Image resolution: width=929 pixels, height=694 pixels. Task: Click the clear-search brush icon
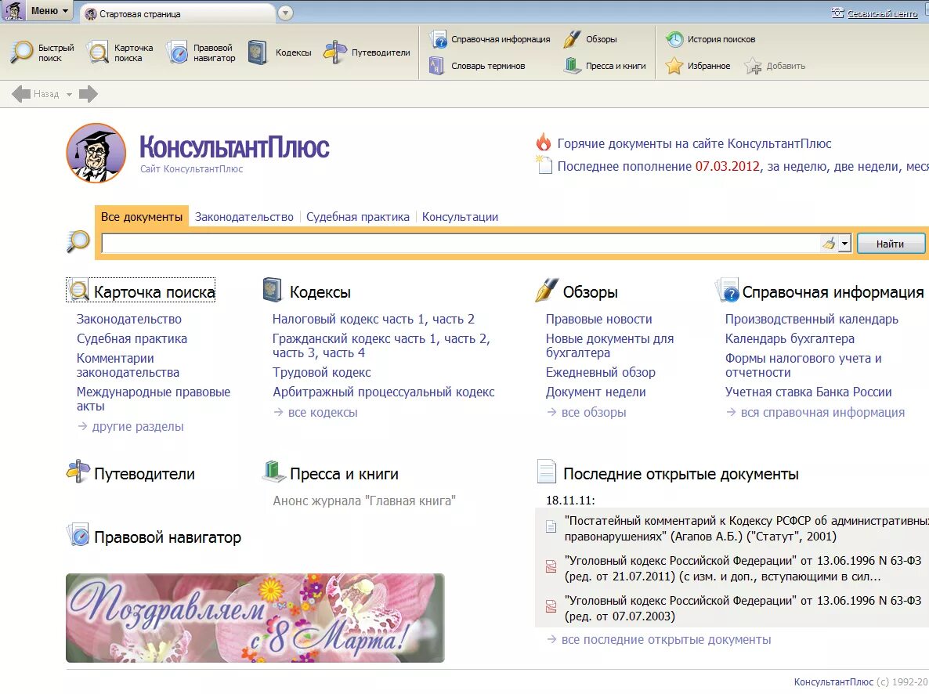pos(829,243)
